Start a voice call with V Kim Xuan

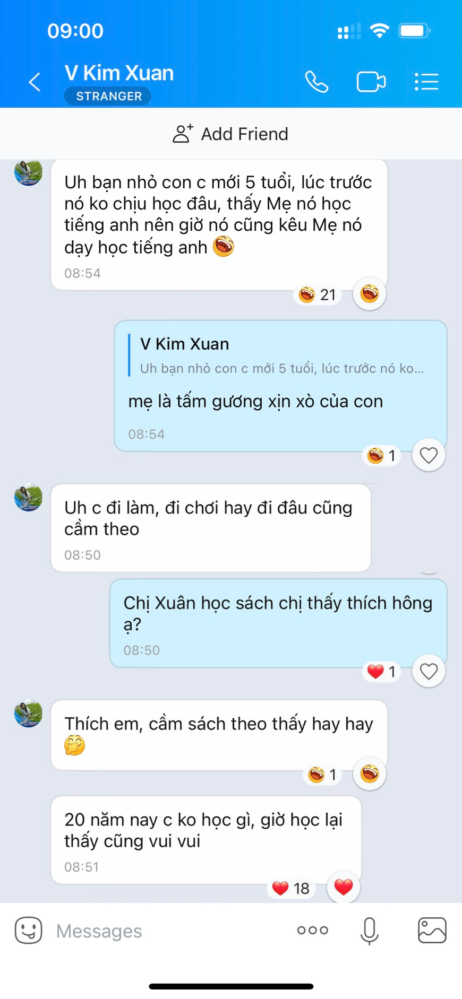(x=316, y=82)
